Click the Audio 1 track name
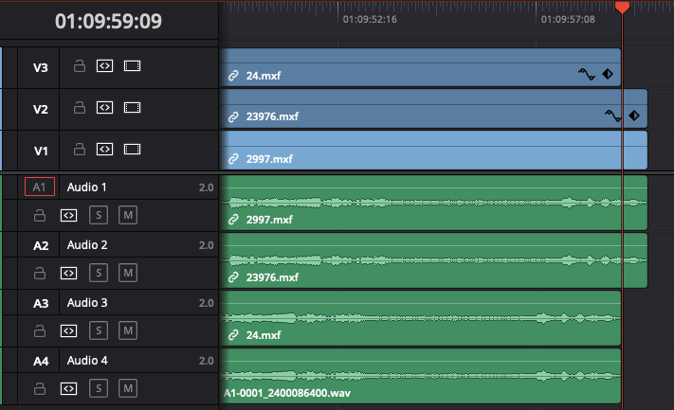The image size is (674, 410). point(87,187)
